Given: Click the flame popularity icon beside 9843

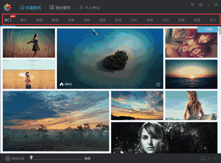Looking at the screenshot, I should pos(62,84).
